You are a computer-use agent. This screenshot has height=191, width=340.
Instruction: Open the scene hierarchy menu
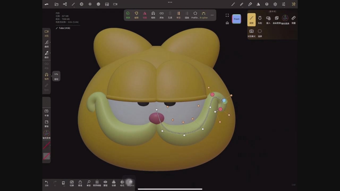click(65, 4)
